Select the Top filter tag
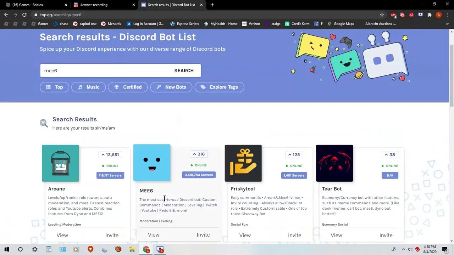The height and width of the screenshot is (255, 454). point(54,87)
